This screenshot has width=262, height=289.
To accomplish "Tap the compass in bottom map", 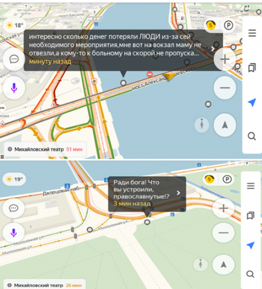I will 201,265.
